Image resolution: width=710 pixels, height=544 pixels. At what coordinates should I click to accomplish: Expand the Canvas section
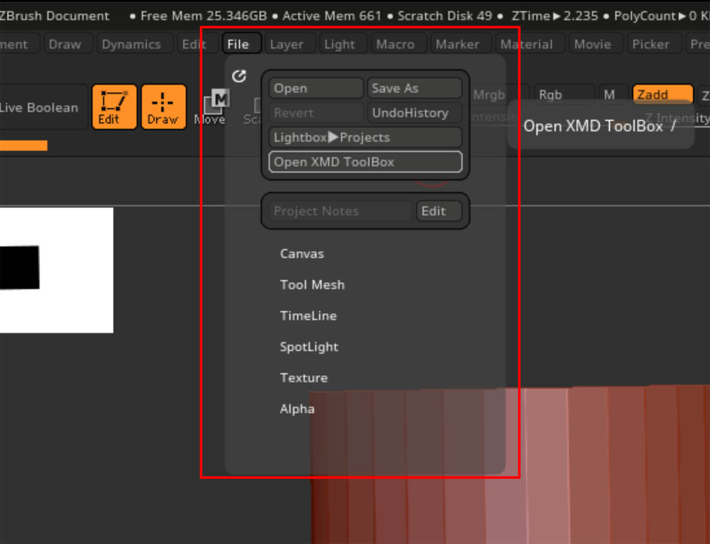(301, 254)
